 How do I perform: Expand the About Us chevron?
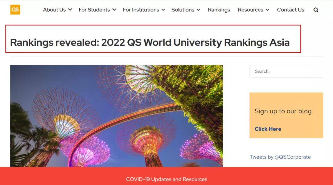tap(70, 10)
